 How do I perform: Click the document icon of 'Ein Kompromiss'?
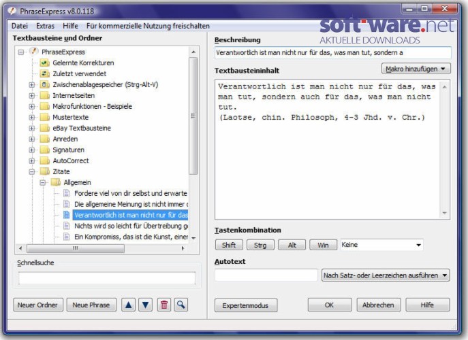point(67,237)
